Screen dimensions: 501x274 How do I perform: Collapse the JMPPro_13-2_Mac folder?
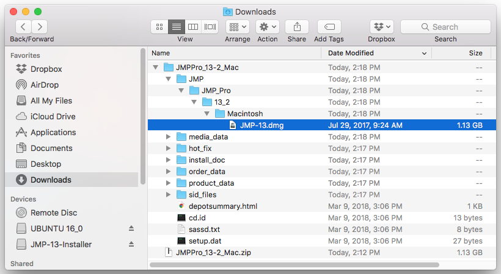156,68
